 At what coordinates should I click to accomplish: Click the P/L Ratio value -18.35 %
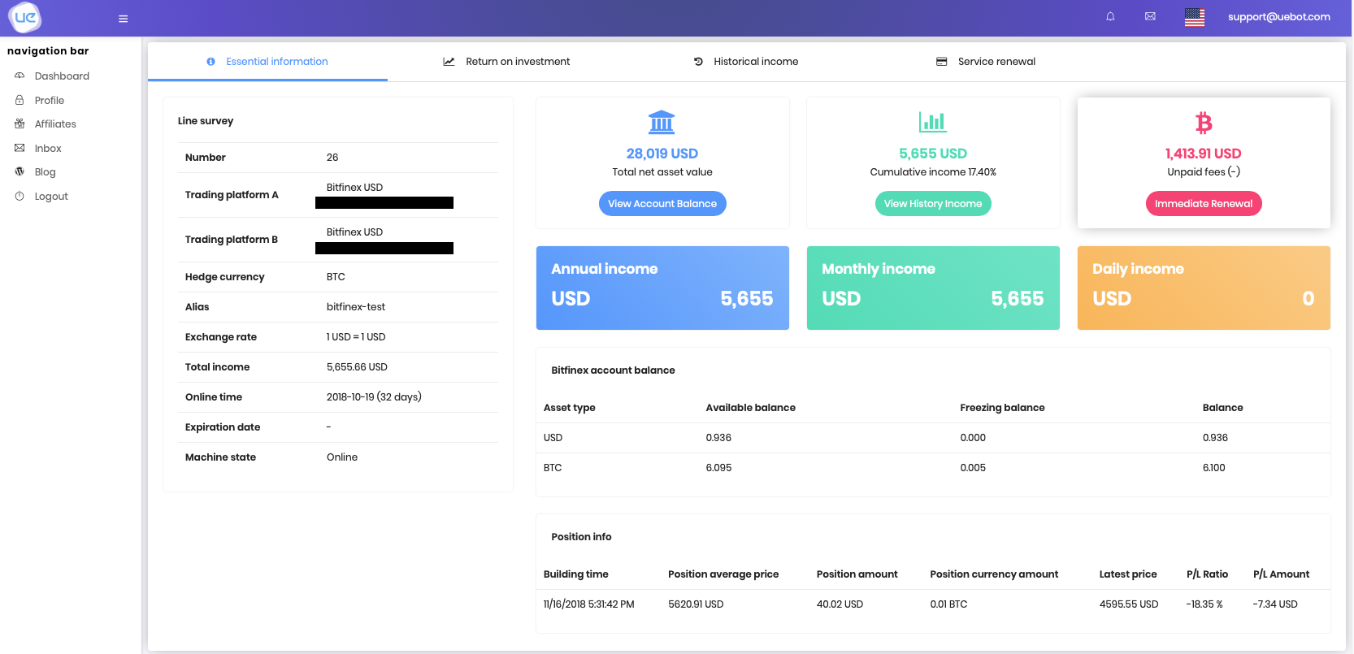(1204, 604)
